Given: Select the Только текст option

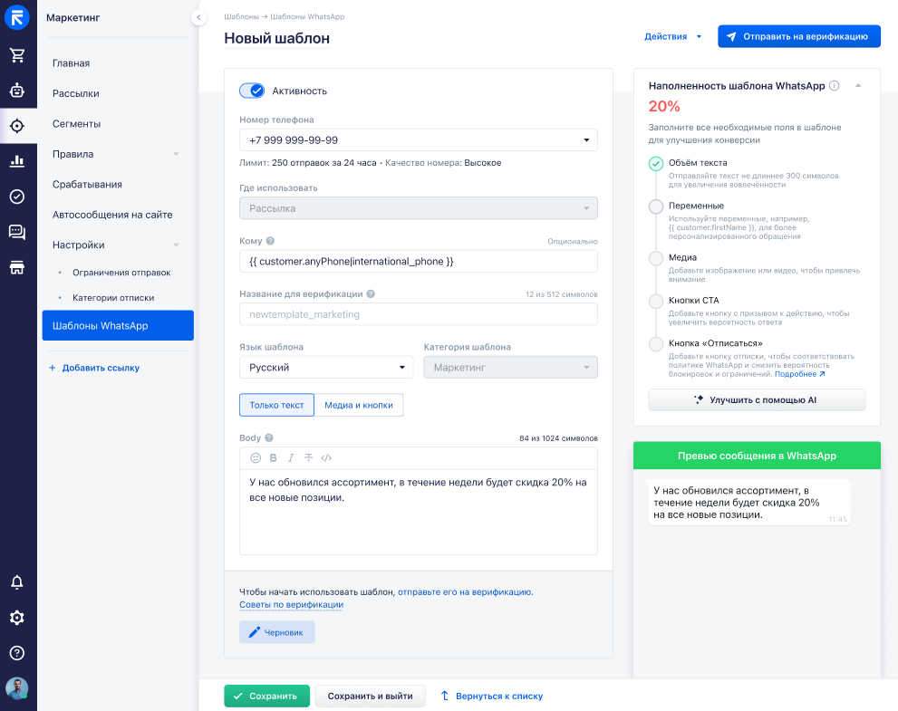Looking at the screenshot, I should (x=276, y=405).
